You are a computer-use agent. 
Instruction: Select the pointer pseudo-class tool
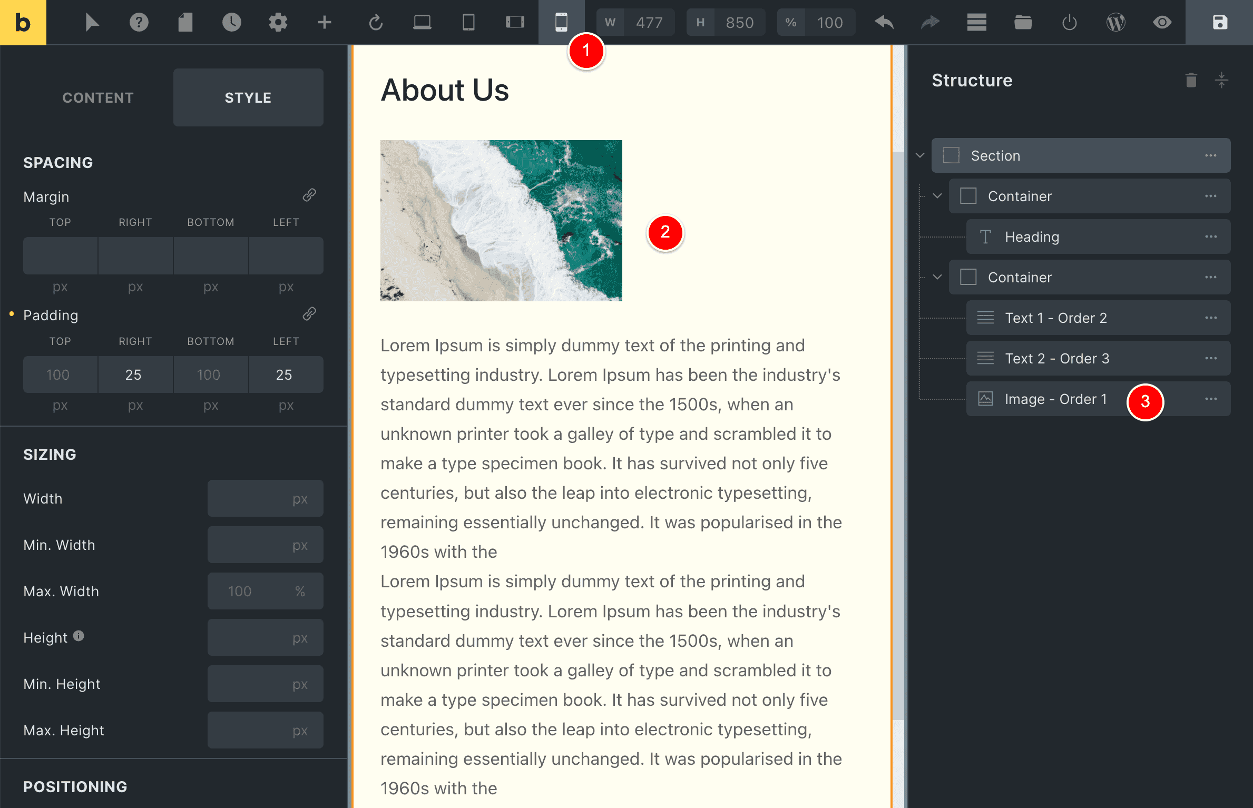click(x=92, y=22)
